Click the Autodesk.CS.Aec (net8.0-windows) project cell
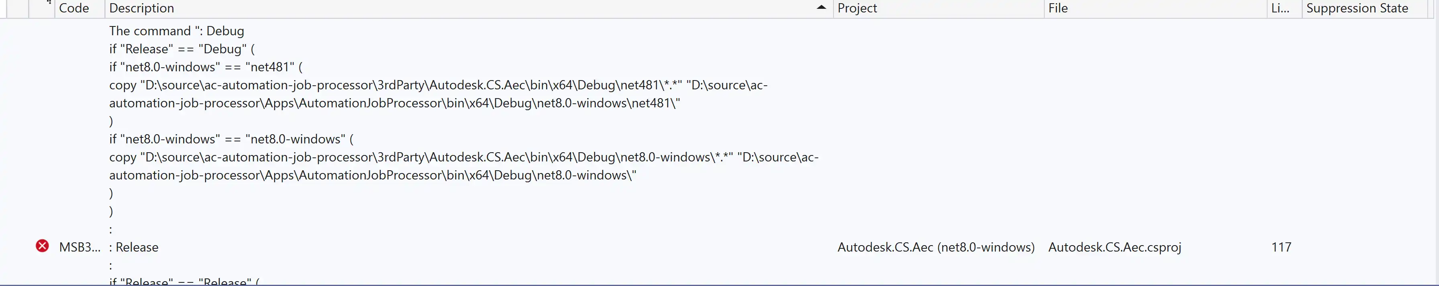This screenshot has height=286, width=1439. click(936, 247)
